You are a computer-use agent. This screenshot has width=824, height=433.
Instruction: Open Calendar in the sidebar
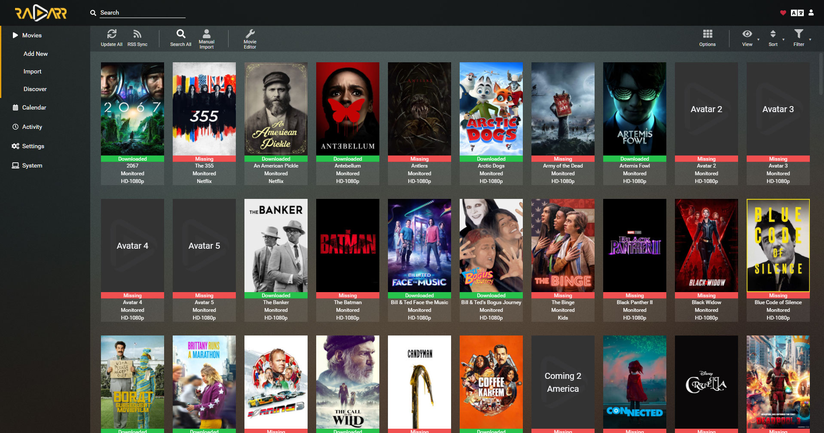point(34,107)
